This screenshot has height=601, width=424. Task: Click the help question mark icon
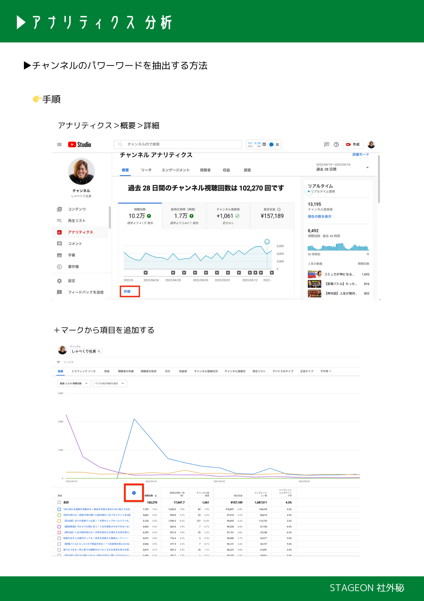336,145
